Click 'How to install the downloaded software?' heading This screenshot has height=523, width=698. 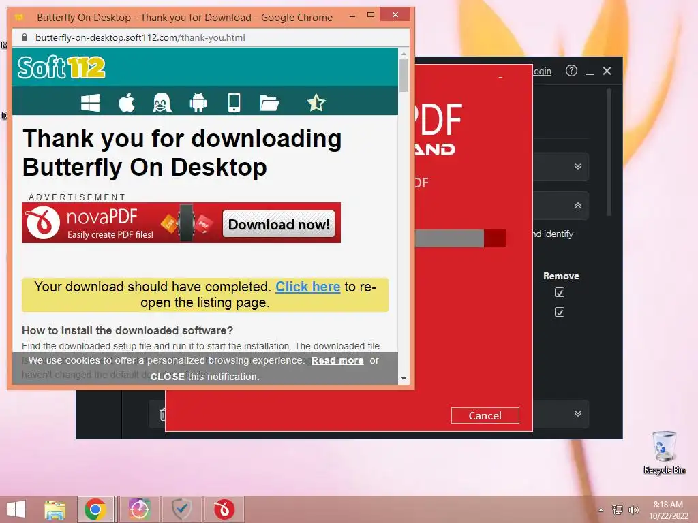(127, 330)
